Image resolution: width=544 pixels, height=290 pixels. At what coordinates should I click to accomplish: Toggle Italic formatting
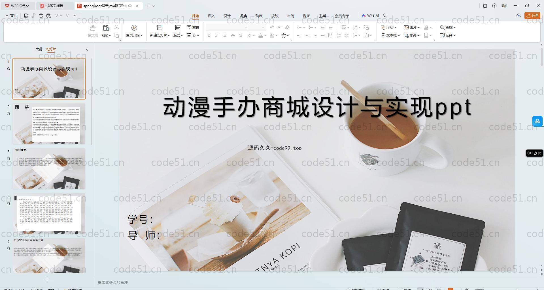pos(217,35)
